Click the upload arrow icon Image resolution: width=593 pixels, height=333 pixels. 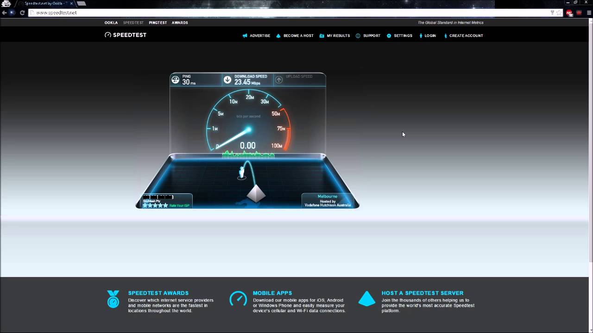(x=279, y=80)
